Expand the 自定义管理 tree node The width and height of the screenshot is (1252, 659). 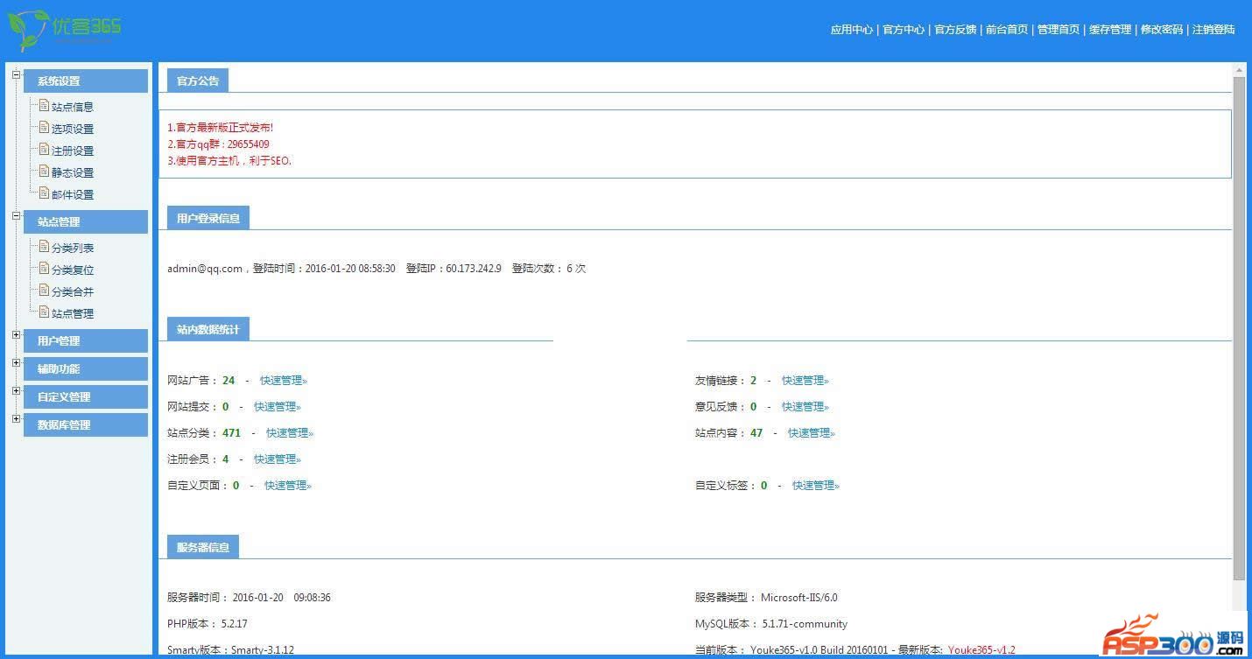pyautogui.click(x=16, y=390)
